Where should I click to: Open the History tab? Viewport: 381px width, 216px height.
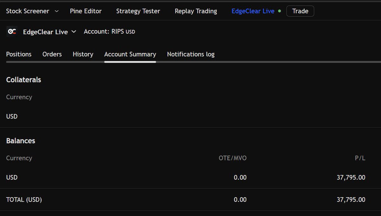[x=83, y=54]
